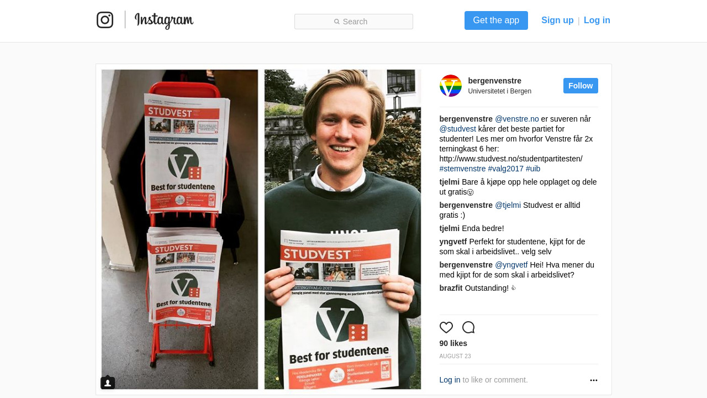Open the Instagram wordmark home link
This screenshot has height=398, width=707.
click(x=164, y=20)
